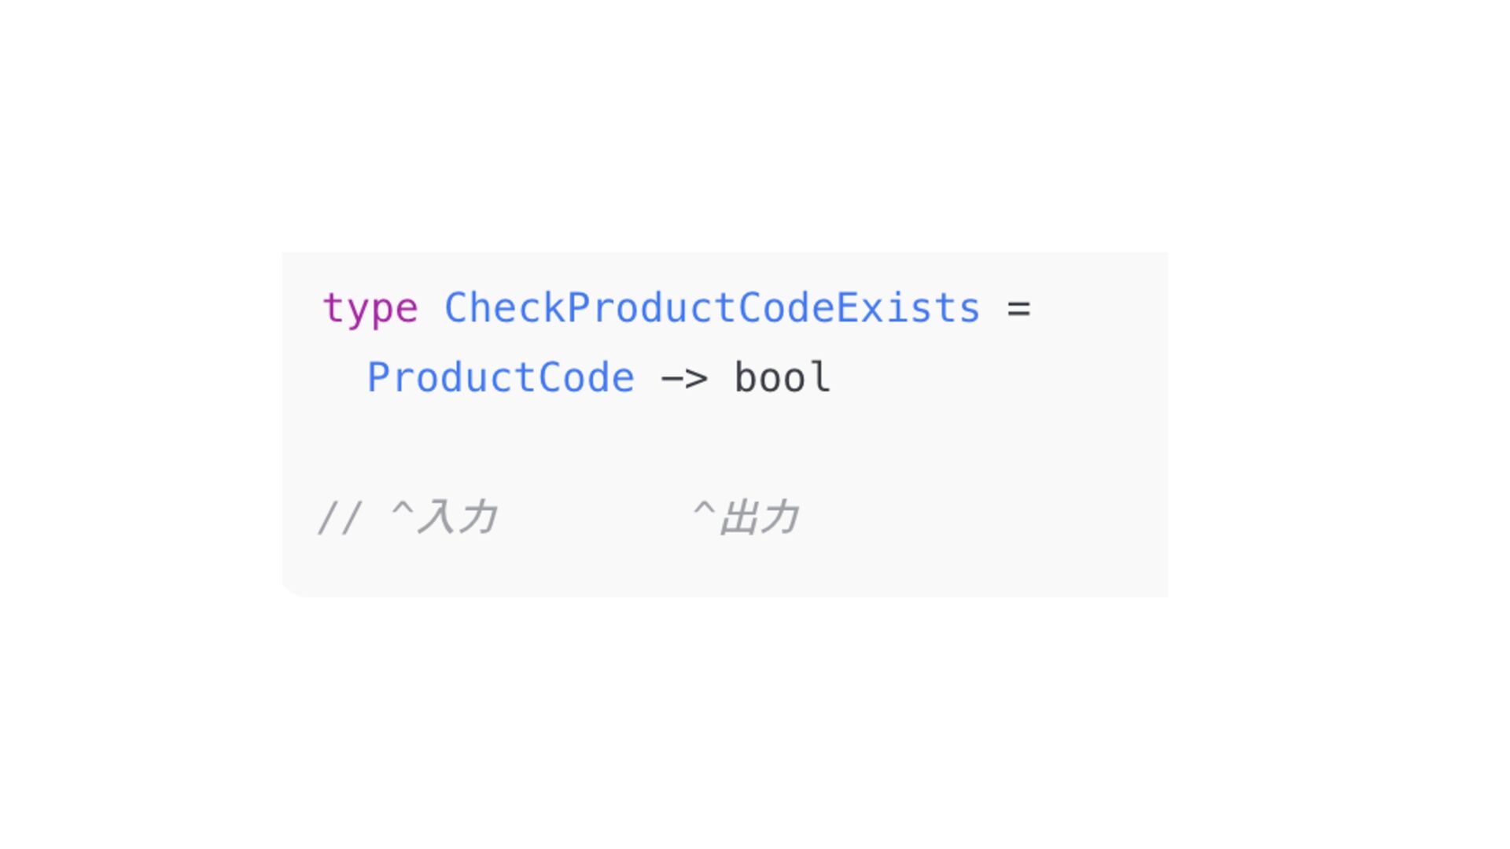The height and width of the screenshot is (849, 1510).
Task: Click the double-slash comment marker
Action: (340, 519)
